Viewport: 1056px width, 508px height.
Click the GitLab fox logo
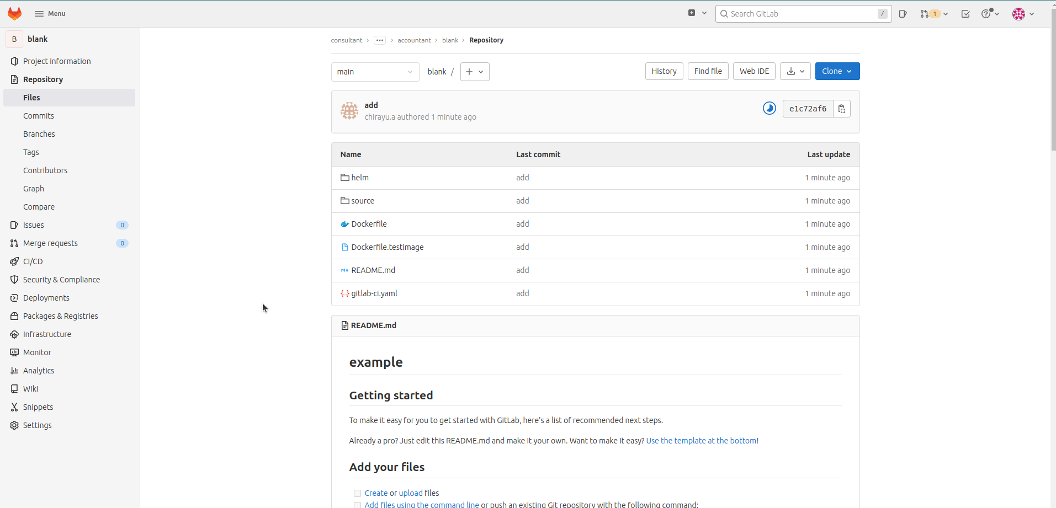(x=14, y=14)
